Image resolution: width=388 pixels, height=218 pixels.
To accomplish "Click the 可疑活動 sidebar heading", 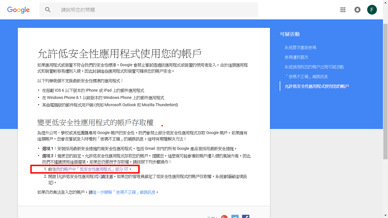I will [x=290, y=34].
